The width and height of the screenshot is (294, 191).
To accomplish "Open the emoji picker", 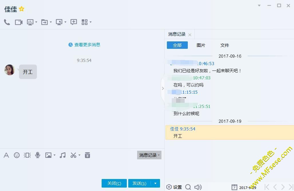I will click(17, 155).
